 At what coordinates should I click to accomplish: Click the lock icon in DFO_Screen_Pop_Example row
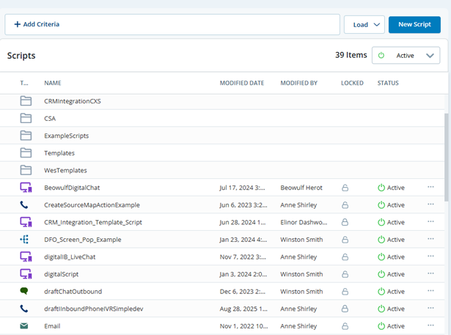point(345,240)
